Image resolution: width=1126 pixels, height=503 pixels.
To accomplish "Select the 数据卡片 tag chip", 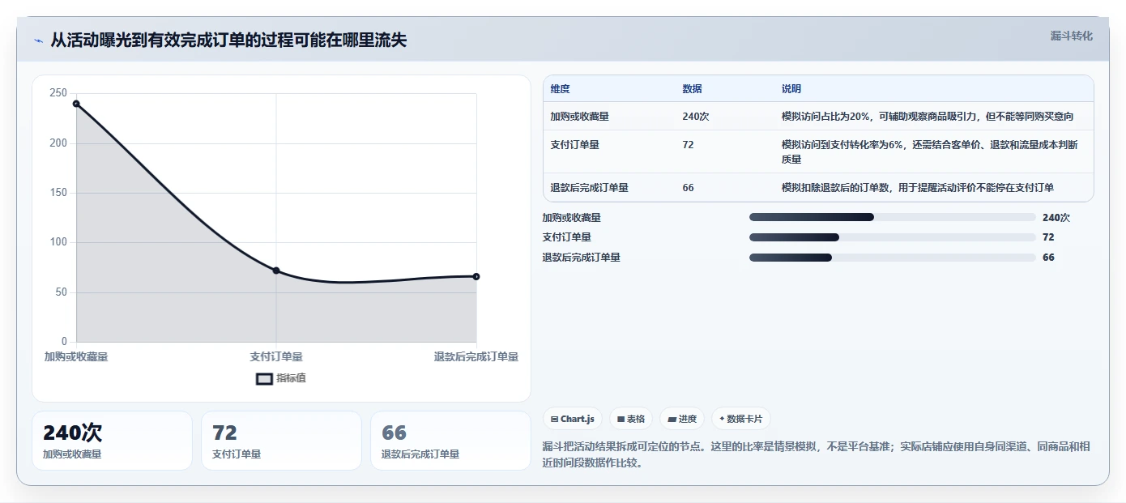I will (x=741, y=419).
